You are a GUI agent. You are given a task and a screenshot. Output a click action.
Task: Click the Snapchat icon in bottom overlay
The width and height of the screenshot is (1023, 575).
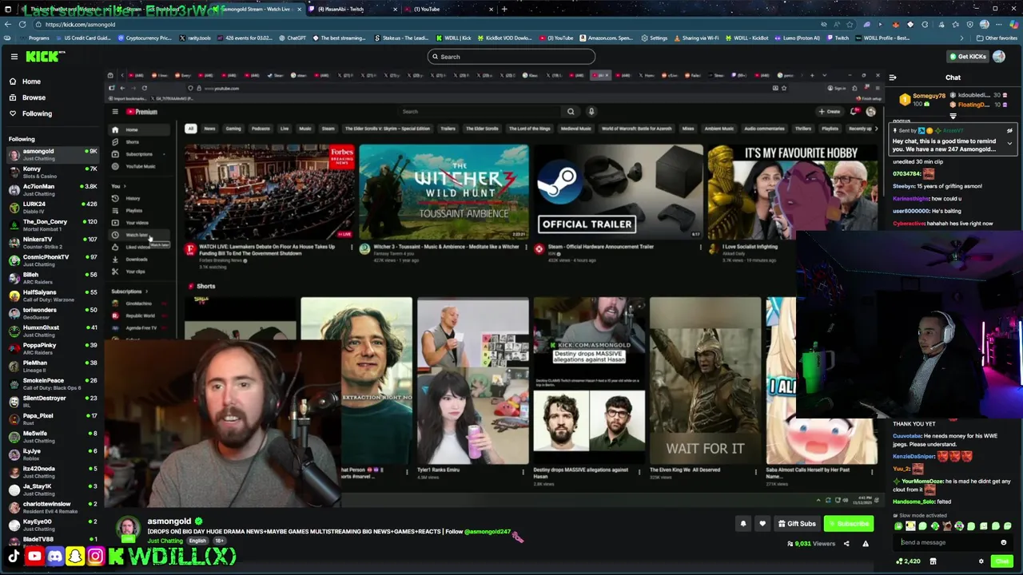tap(75, 557)
